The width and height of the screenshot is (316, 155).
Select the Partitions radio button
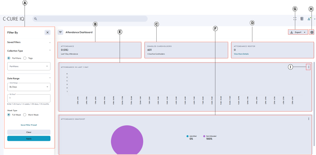tap(9, 58)
